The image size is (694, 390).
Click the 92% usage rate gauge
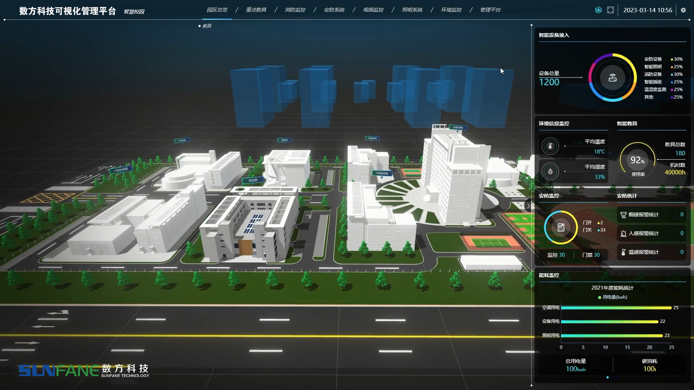(638, 160)
